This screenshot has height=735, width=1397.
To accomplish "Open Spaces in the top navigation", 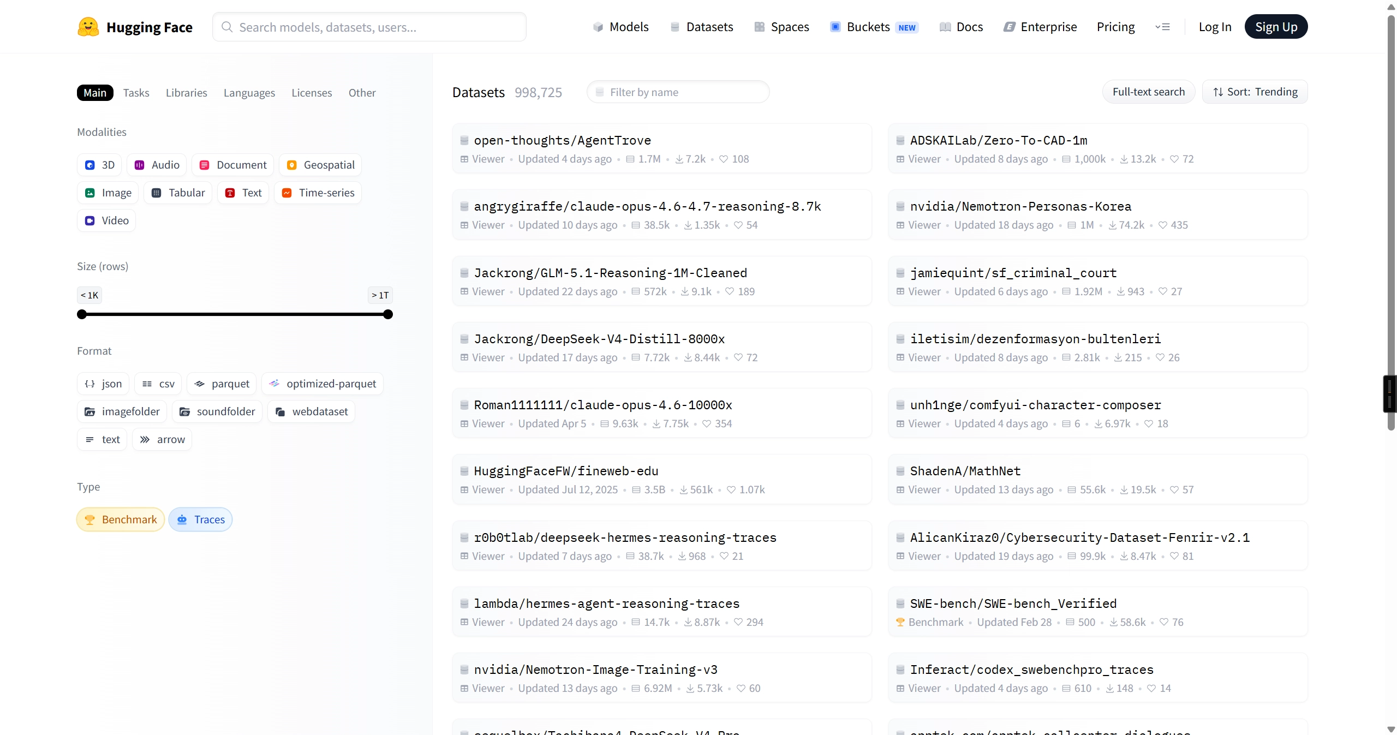I will click(x=782, y=27).
